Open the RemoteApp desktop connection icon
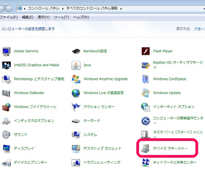Image resolution: width=205 pixels, height=170 pixels. click(6, 79)
